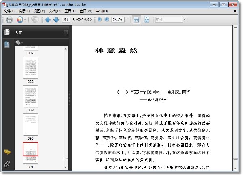The height and width of the screenshot is (176, 243).
Task: Collapse the pages panel arrow button
Action: pos(66,32)
